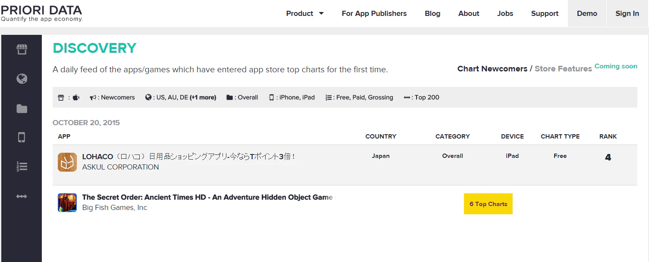
Task: Click Big Fish Games, Inc publisher name
Action: tap(115, 207)
